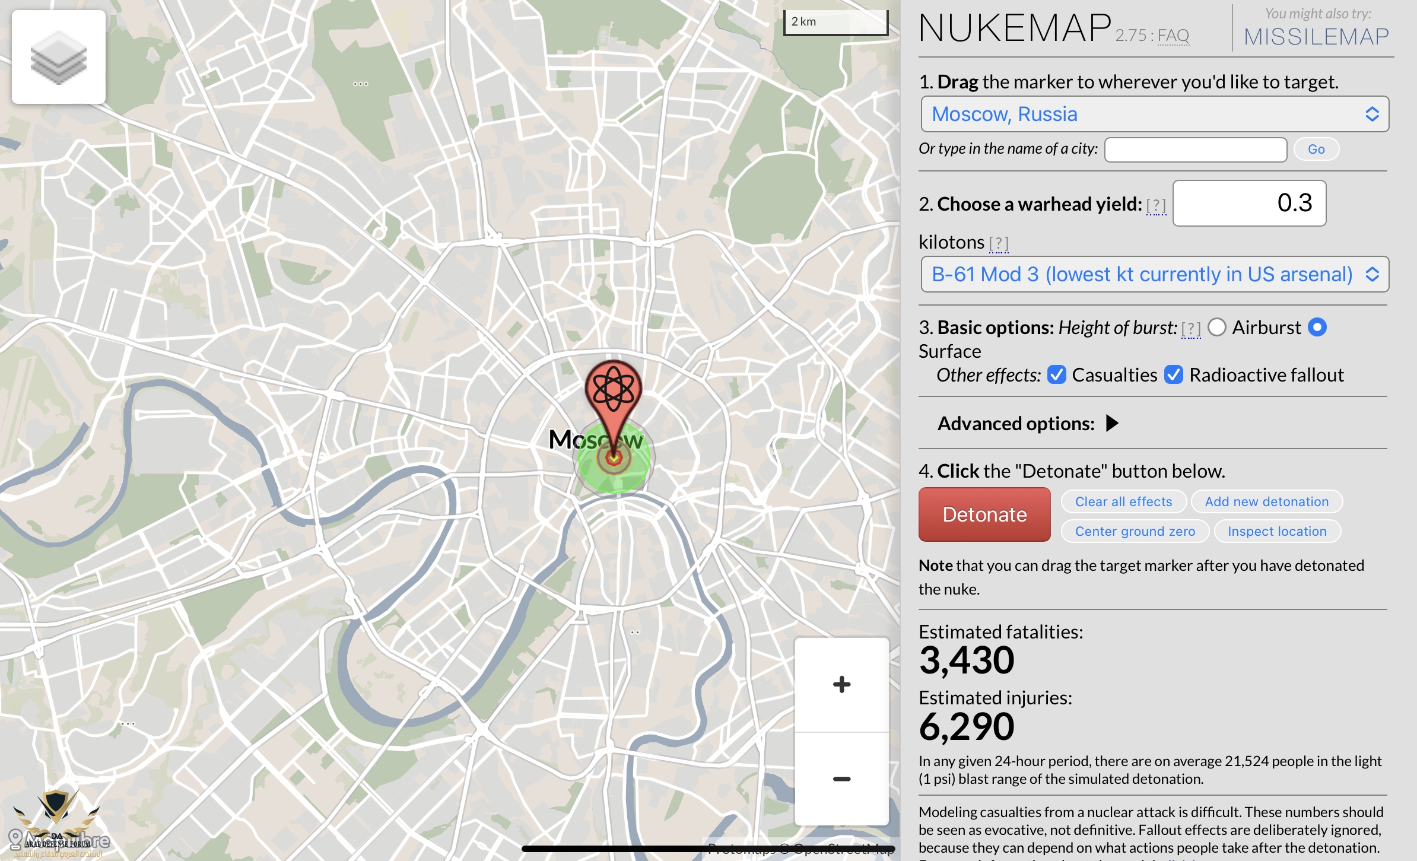Click the kilotons help [?] icon
Image resolution: width=1417 pixels, height=861 pixels.
[999, 243]
